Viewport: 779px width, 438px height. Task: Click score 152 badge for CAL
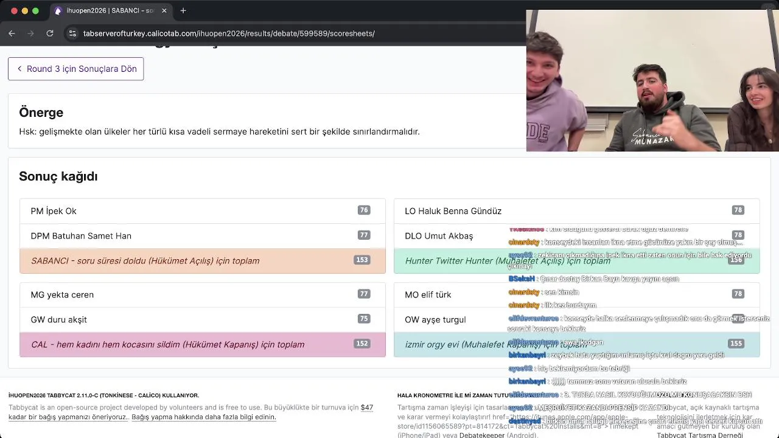coord(362,344)
